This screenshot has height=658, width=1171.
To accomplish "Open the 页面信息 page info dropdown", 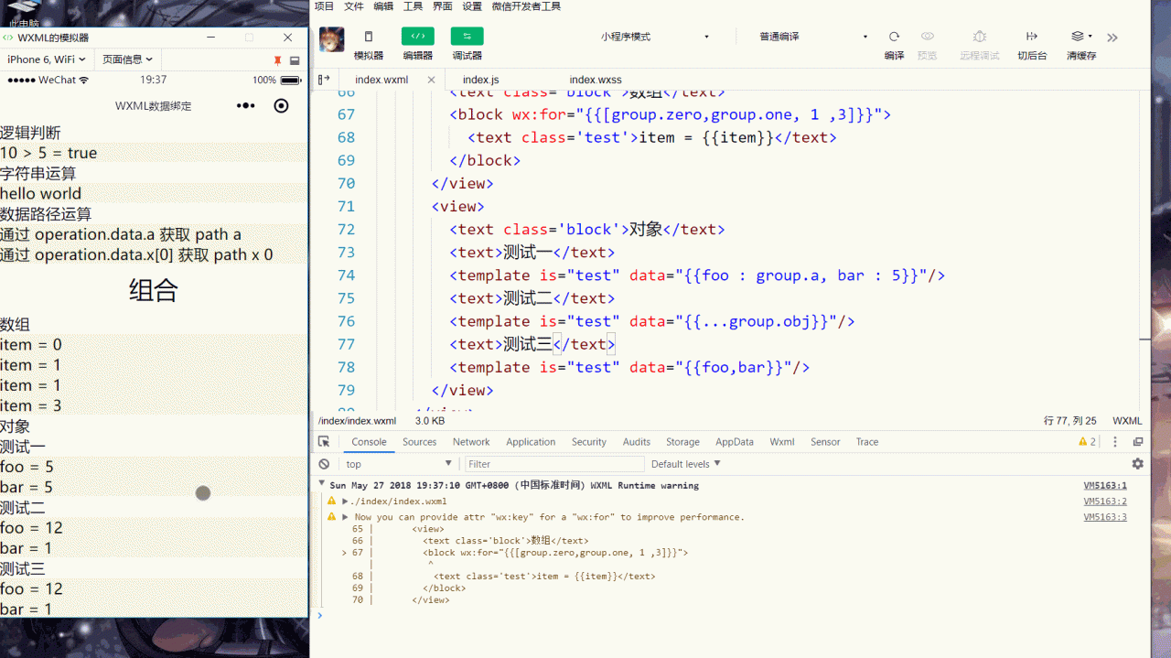I will pos(126,59).
